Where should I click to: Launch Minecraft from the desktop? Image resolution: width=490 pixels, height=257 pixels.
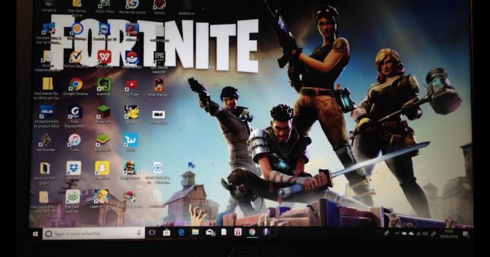click(x=103, y=114)
